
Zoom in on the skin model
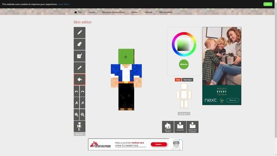[77, 114]
